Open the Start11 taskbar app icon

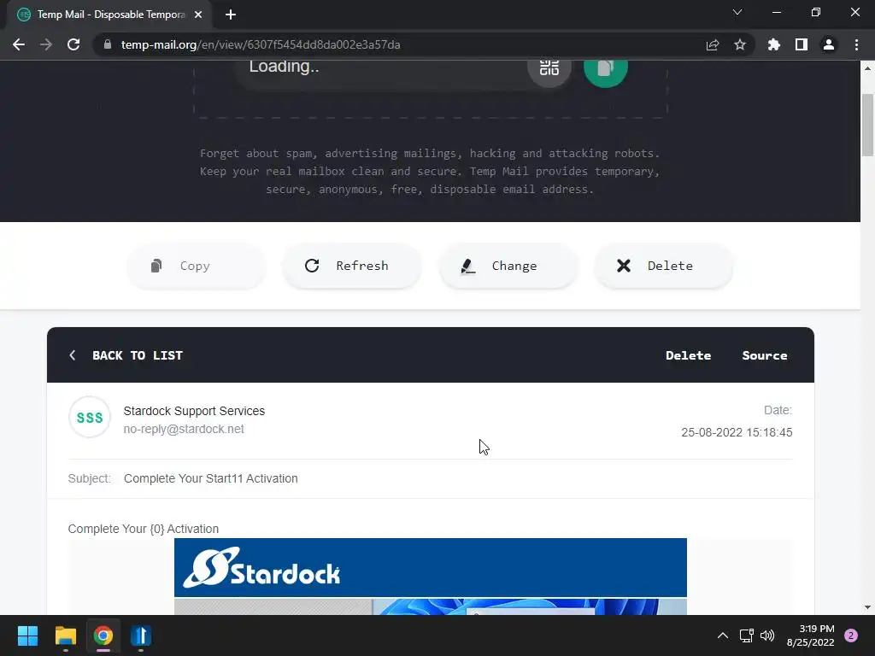141,635
